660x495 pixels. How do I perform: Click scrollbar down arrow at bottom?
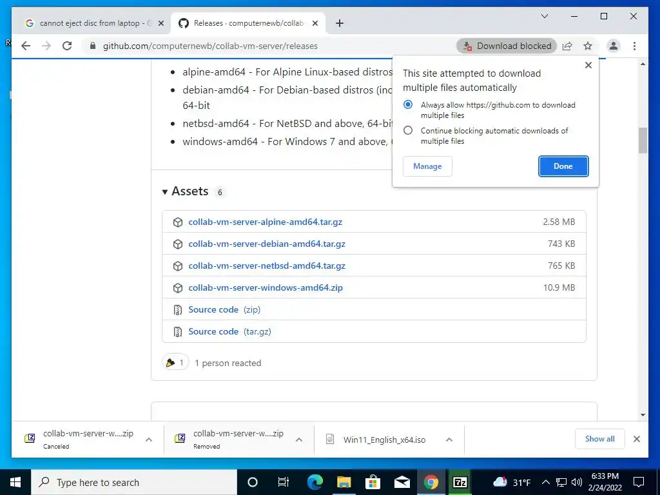(x=643, y=415)
